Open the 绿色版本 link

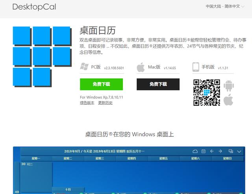[x=87, y=103]
